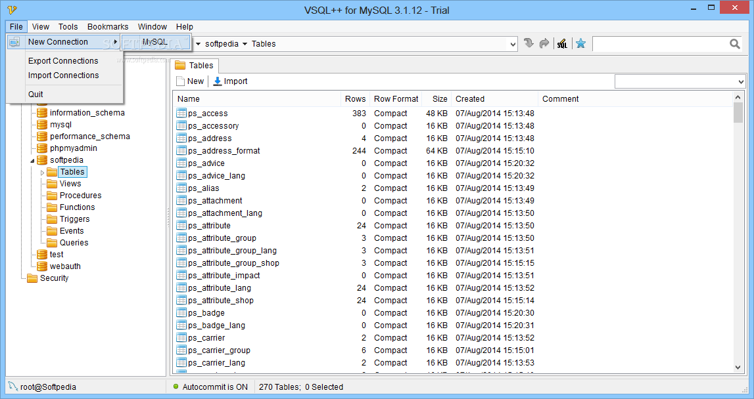Click the Events folder icon

52,231
